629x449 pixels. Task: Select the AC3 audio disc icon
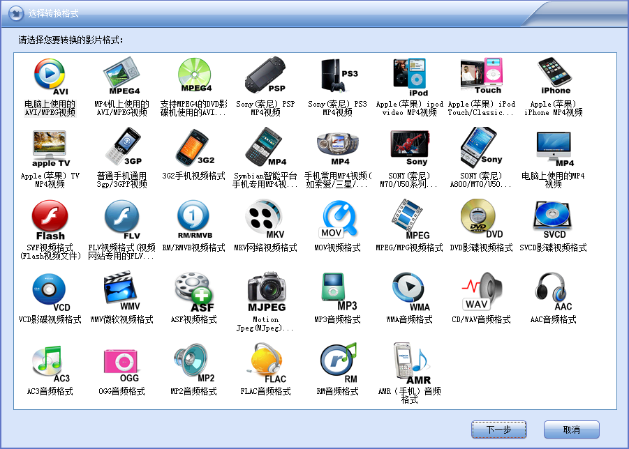(x=50, y=363)
